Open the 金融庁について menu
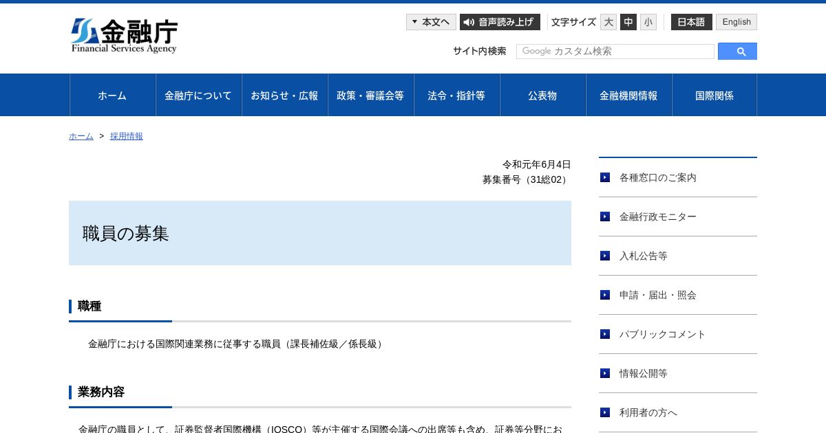 pyautogui.click(x=198, y=96)
